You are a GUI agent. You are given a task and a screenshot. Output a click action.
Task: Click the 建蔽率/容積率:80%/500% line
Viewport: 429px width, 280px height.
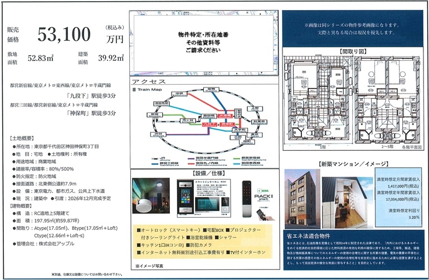43,169
